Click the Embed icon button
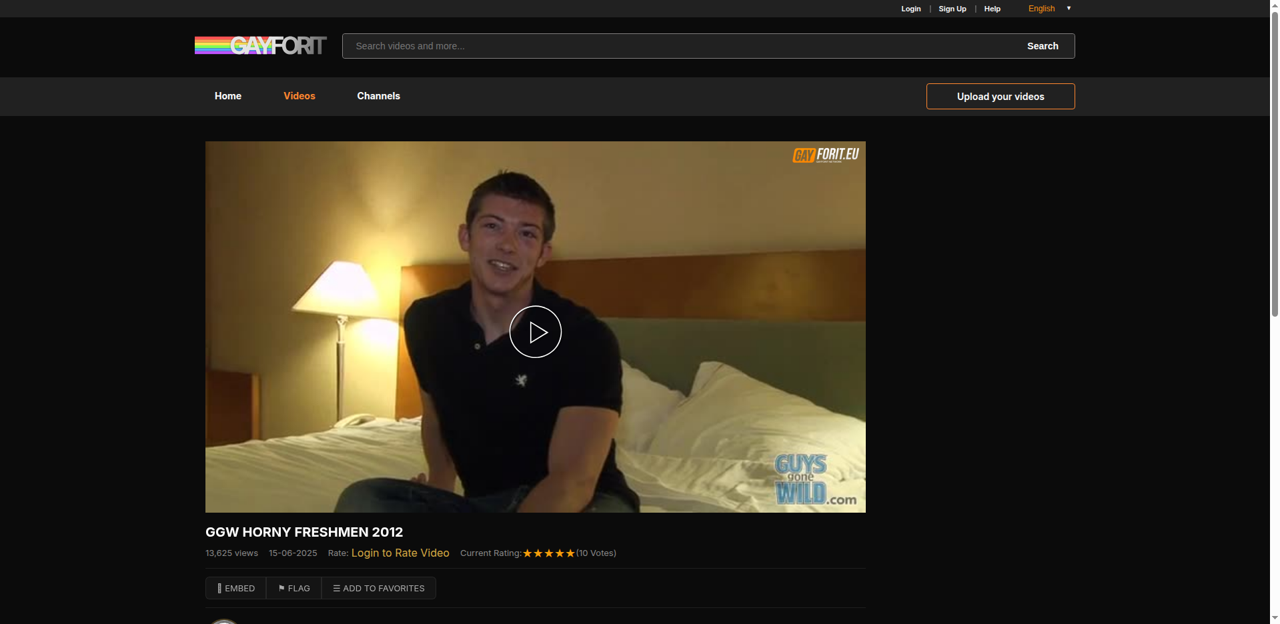 tap(236, 588)
